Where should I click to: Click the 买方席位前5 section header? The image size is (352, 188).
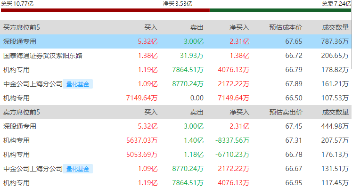point(22,27)
